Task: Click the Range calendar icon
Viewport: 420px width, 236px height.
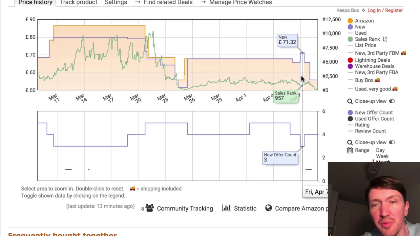Action: (x=350, y=150)
